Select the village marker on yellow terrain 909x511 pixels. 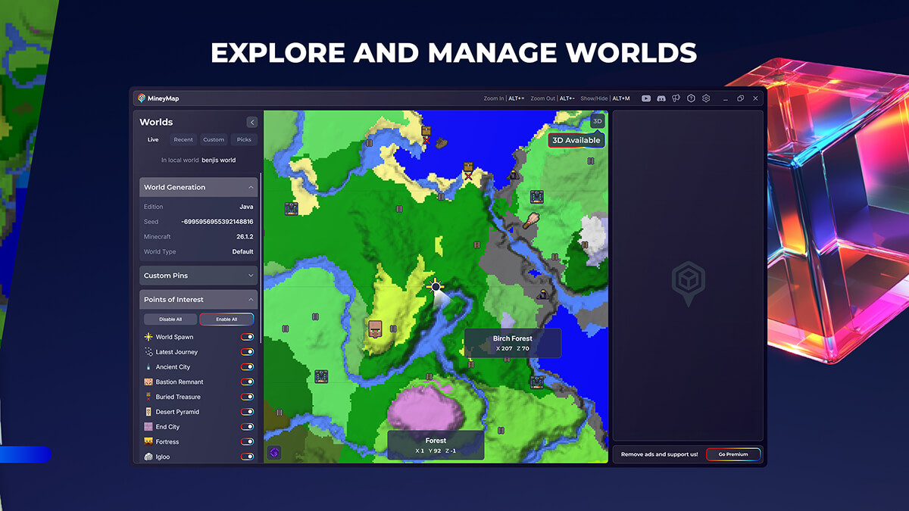click(x=374, y=329)
